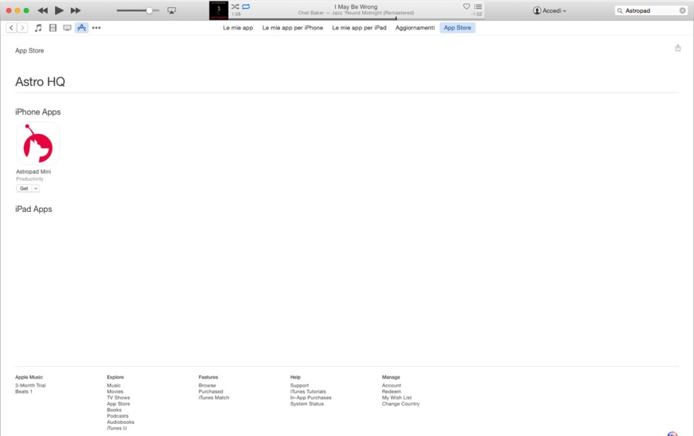Play the current song

pyautogui.click(x=59, y=10)
